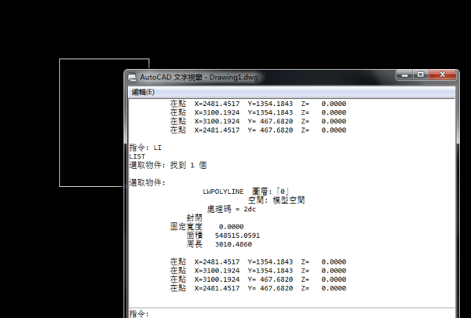The image size is (471, 318).
Task: Click the bottom 指令: command input line
Action: (x=291, y=313)
